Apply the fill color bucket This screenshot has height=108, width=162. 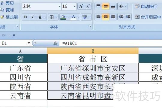point(63,17)
